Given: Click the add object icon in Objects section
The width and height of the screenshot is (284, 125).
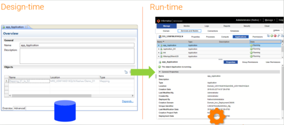Looking at the screenshot, I should click(126, 72).
